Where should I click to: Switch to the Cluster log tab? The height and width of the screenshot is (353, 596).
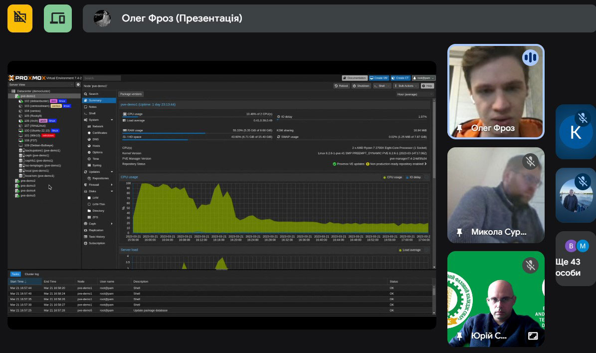coord(32,274)
